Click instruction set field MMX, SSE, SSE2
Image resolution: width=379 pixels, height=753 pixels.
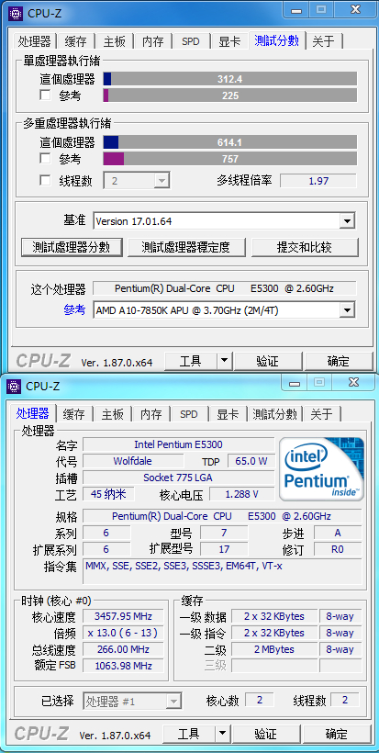223,571
